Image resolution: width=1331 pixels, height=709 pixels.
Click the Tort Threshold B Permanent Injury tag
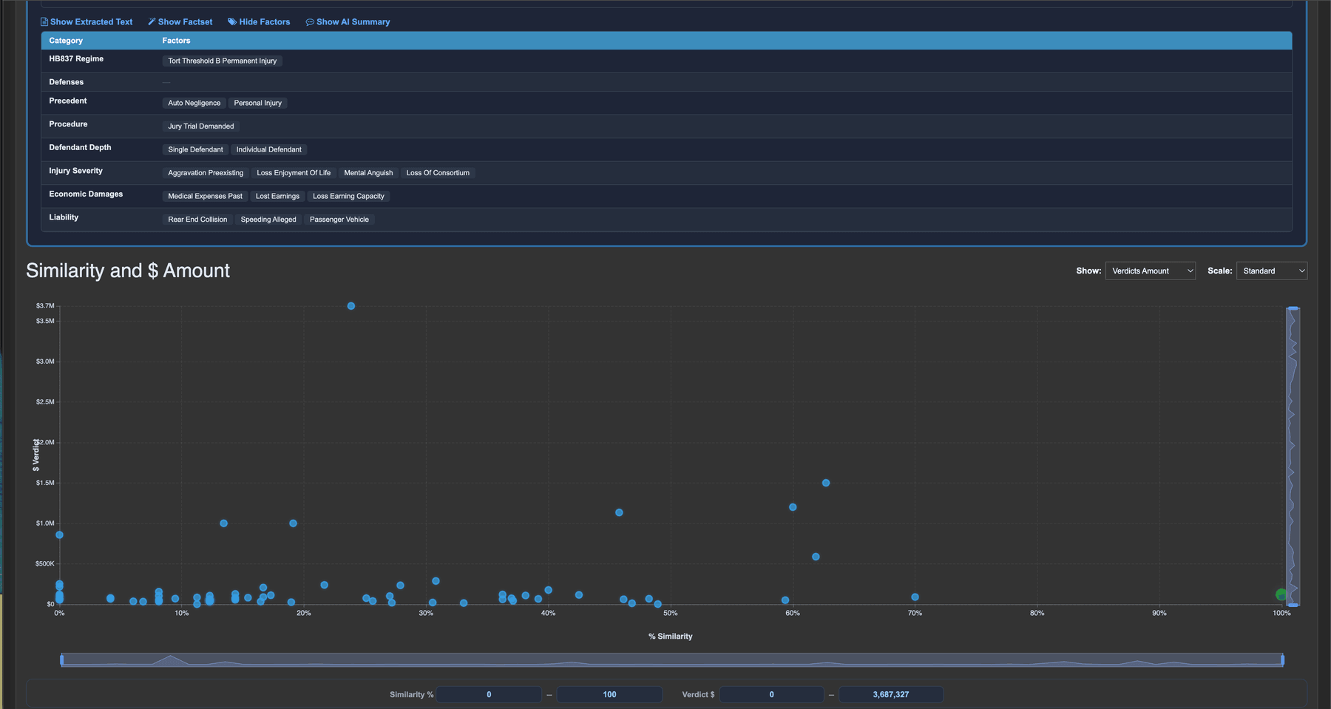pyautogui.click(x=223, y=61)
